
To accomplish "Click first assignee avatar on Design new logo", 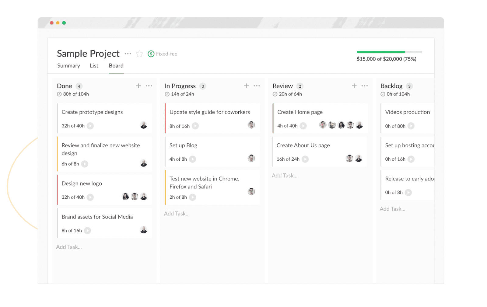I will (x=125, y=197).
